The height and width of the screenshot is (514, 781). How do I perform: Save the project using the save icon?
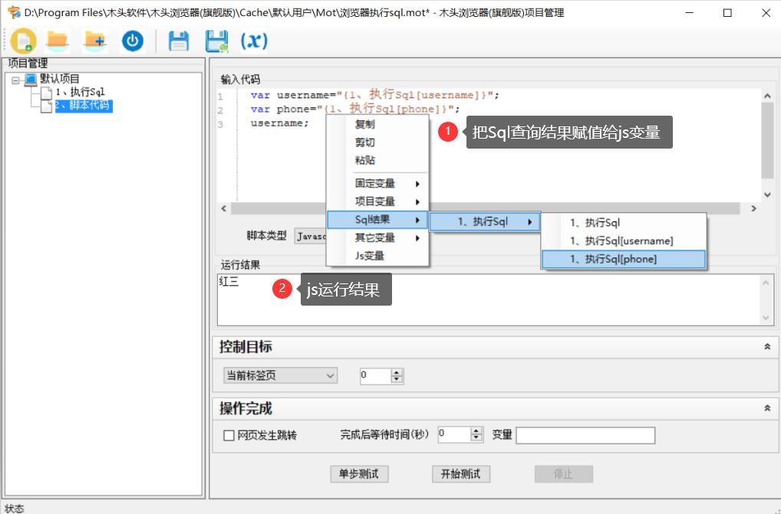[x=179, y=41]
